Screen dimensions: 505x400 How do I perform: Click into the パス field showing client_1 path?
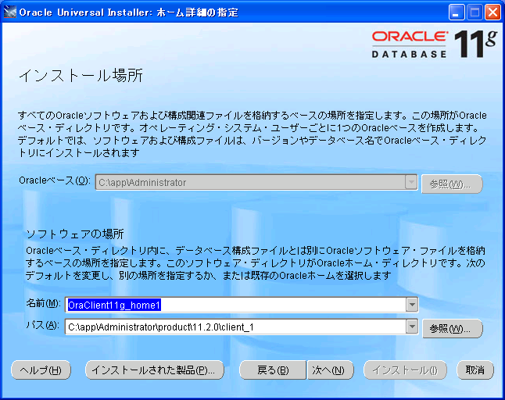235,327
